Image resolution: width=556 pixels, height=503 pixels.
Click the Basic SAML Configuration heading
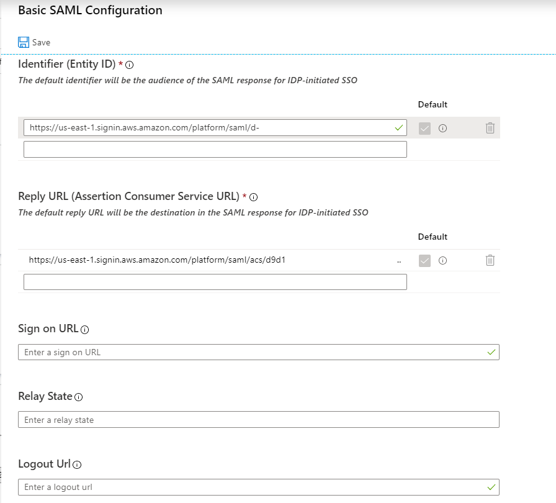point(89,10)
